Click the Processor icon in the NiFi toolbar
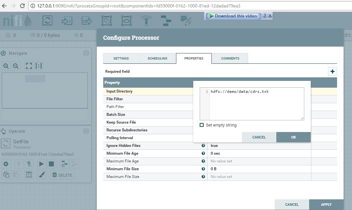This screenshot has height=210, width=352. click(x=47, y=21)
